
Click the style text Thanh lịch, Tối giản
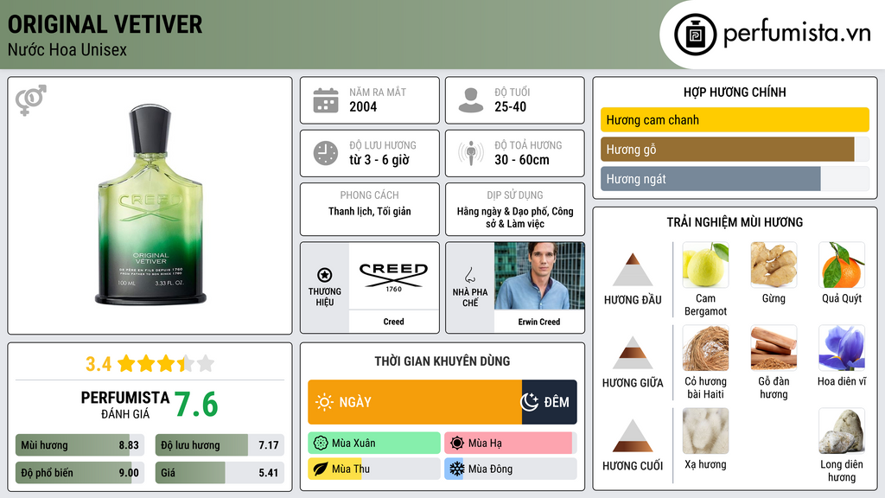pyautogui.click(x=370, y=211)
